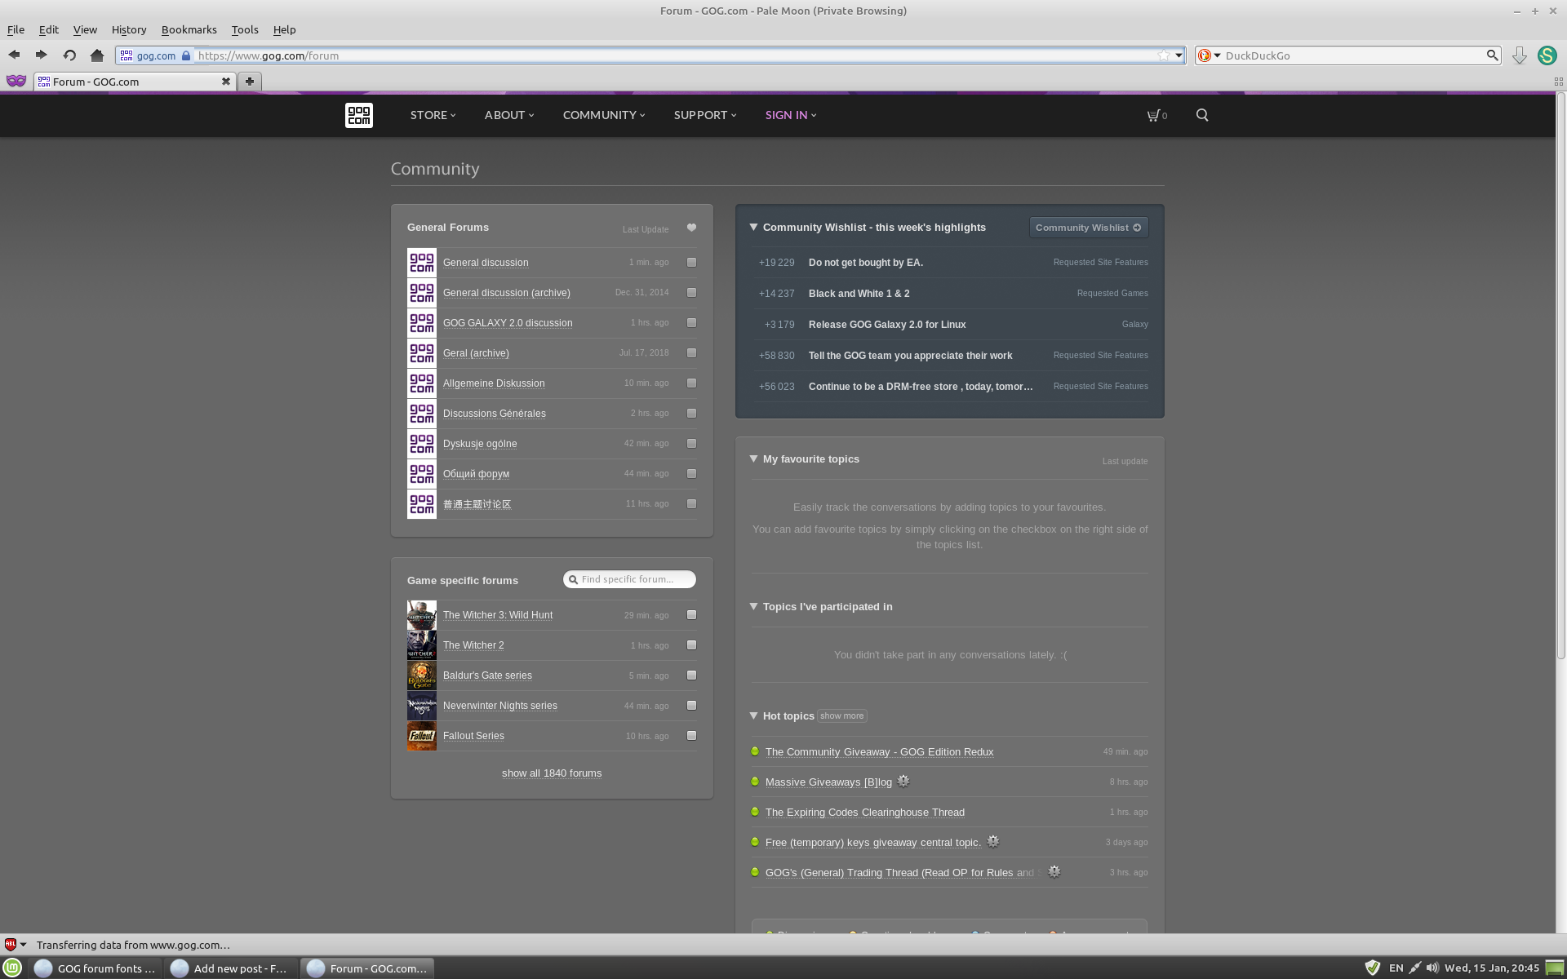Click the security shield tray icon
The width and height of the screenshot is (1567, 979).
(x=1373, y=968)
